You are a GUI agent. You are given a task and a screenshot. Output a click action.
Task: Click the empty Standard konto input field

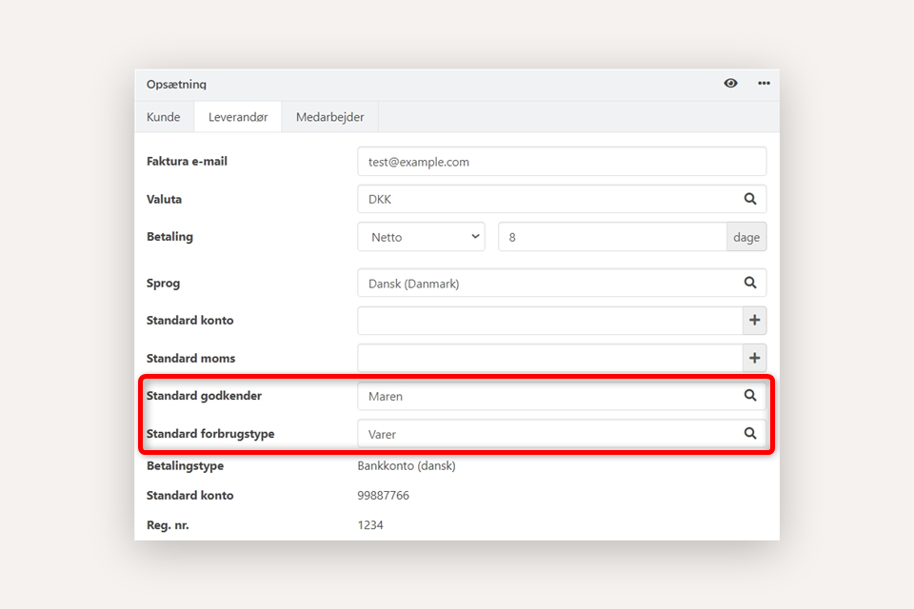pos(549,321)
